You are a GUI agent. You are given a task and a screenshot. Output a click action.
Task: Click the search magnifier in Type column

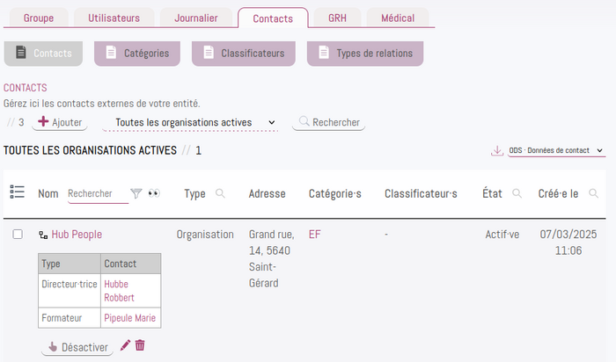click(220, 193)
